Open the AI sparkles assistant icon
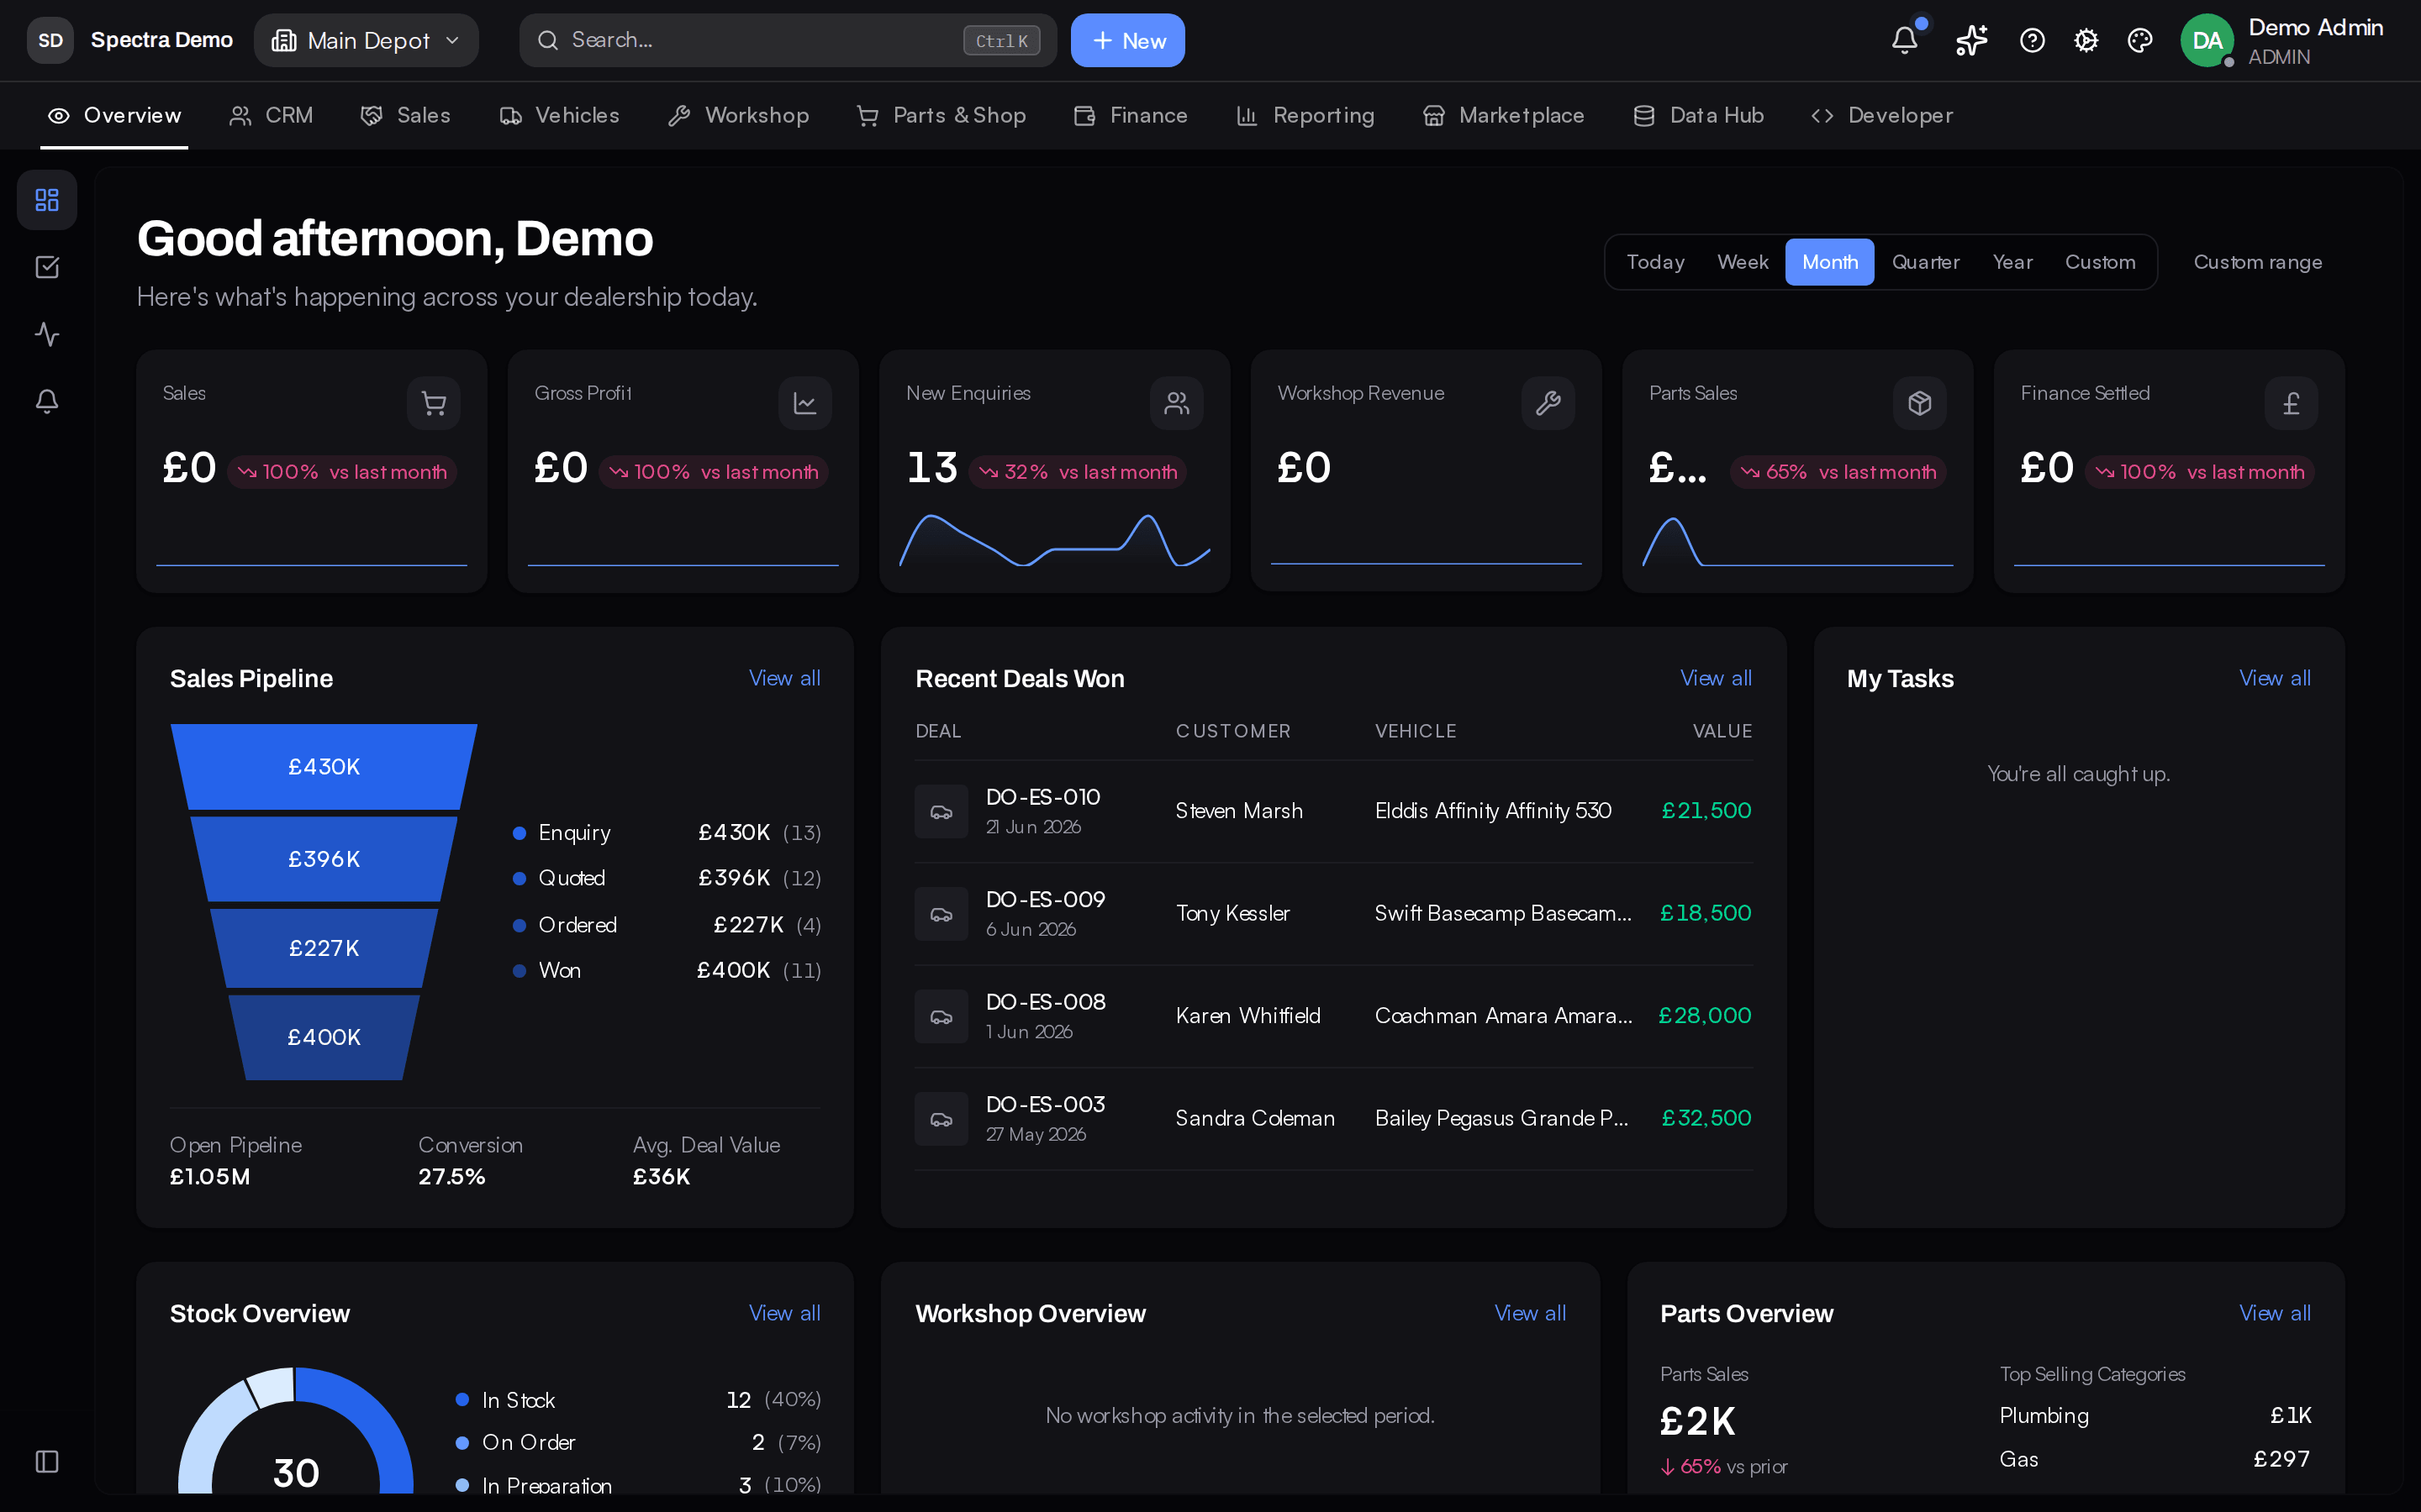The width and height of the screenshot is (2421, 1512). (1970, 40)
